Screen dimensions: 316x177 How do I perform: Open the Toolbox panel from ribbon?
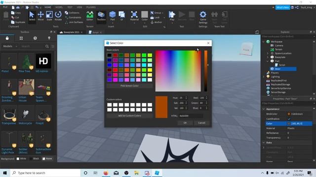101,16
